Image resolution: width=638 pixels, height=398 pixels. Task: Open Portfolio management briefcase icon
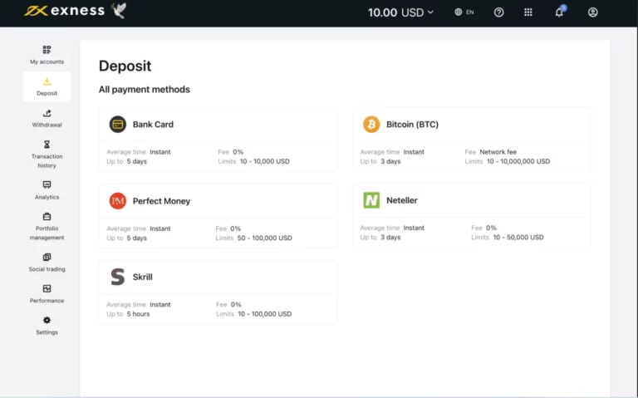tap(47, 217)
